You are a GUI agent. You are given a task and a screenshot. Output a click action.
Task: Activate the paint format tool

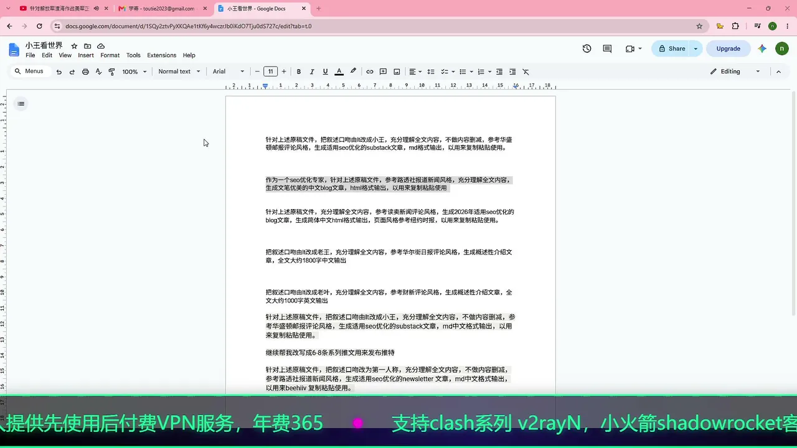[111, 72]
